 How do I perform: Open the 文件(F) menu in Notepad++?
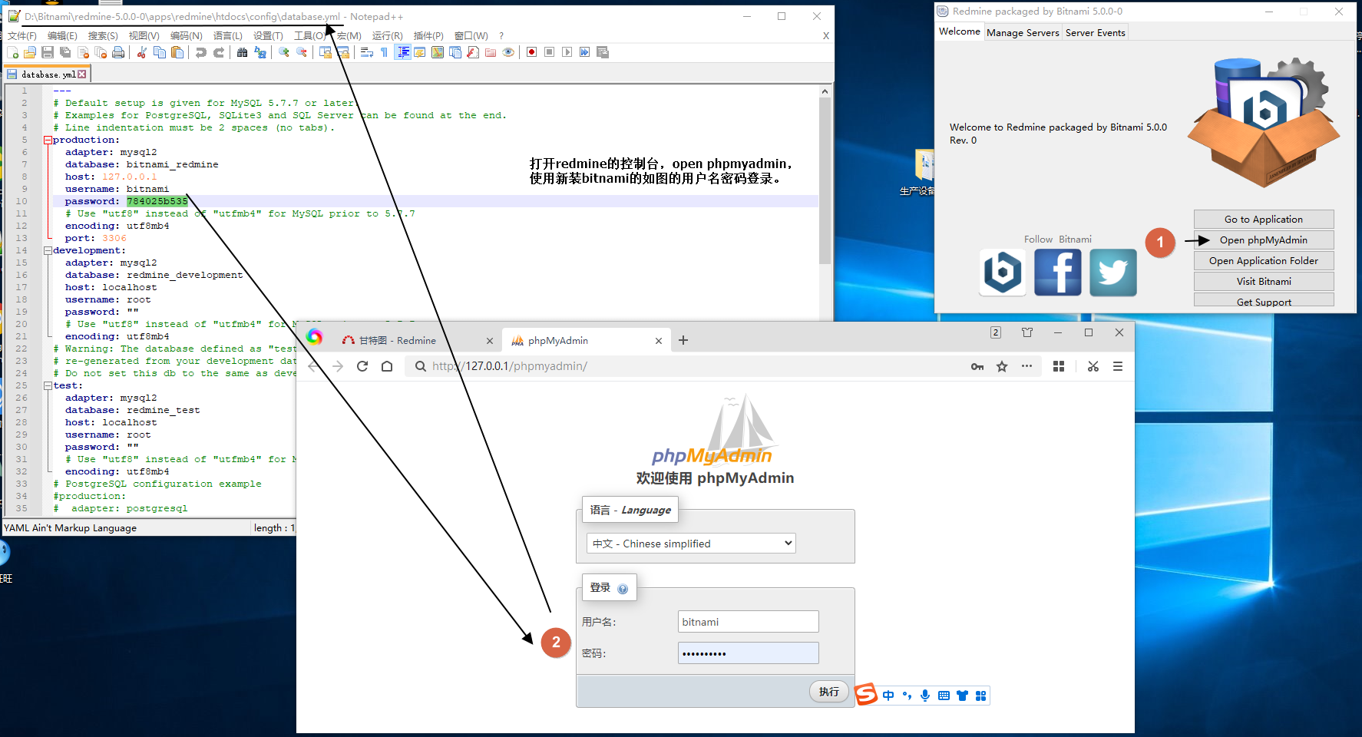pyautogui.click(x=22, y=36)
